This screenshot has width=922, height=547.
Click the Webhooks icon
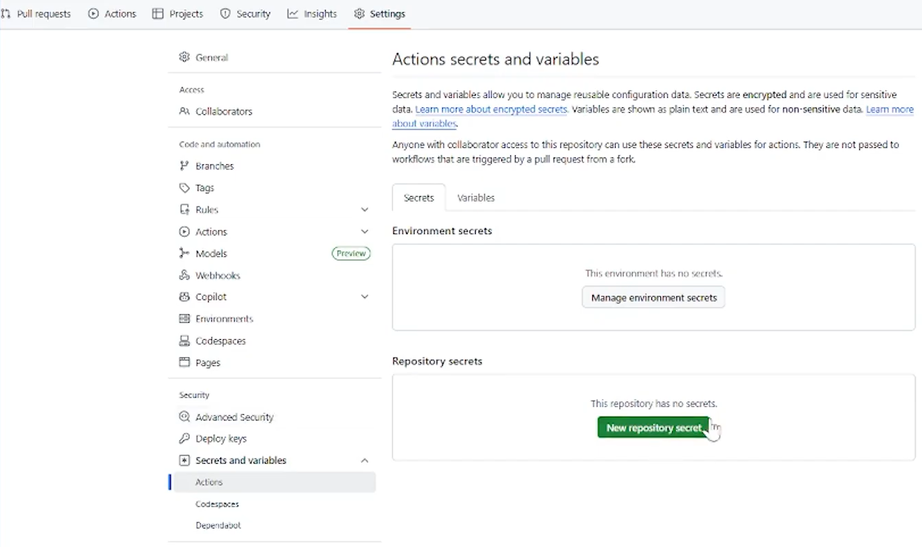point(184,275)
